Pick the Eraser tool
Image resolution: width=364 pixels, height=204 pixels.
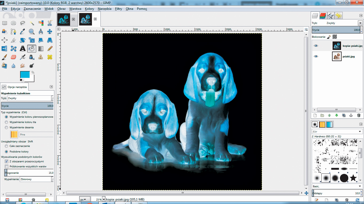(x=14, y=57)
